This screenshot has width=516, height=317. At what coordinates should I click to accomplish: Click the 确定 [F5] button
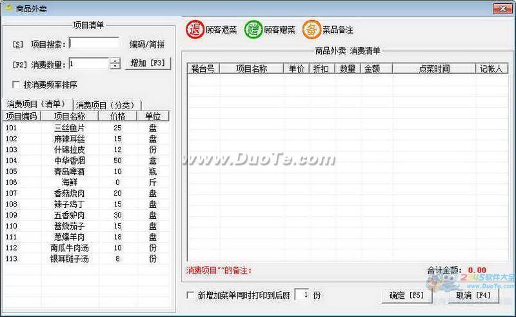(x=406, y=296)
